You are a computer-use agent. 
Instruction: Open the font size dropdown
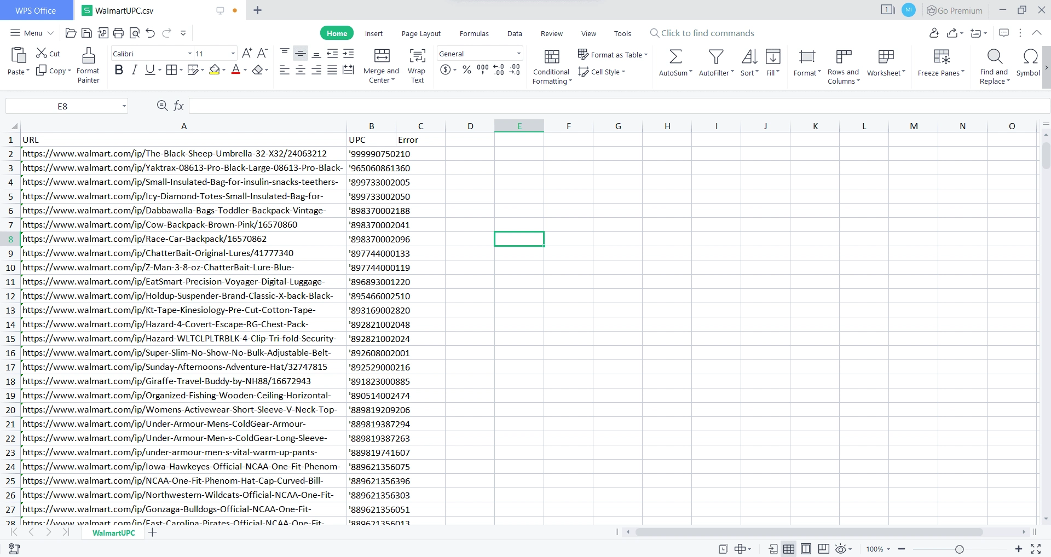pos(233,54)
